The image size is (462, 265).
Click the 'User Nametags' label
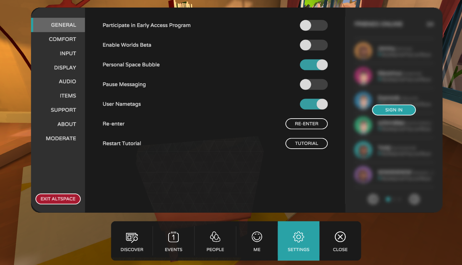(121, 104)
